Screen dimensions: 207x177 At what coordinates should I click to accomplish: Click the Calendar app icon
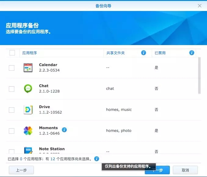(28, 68)
